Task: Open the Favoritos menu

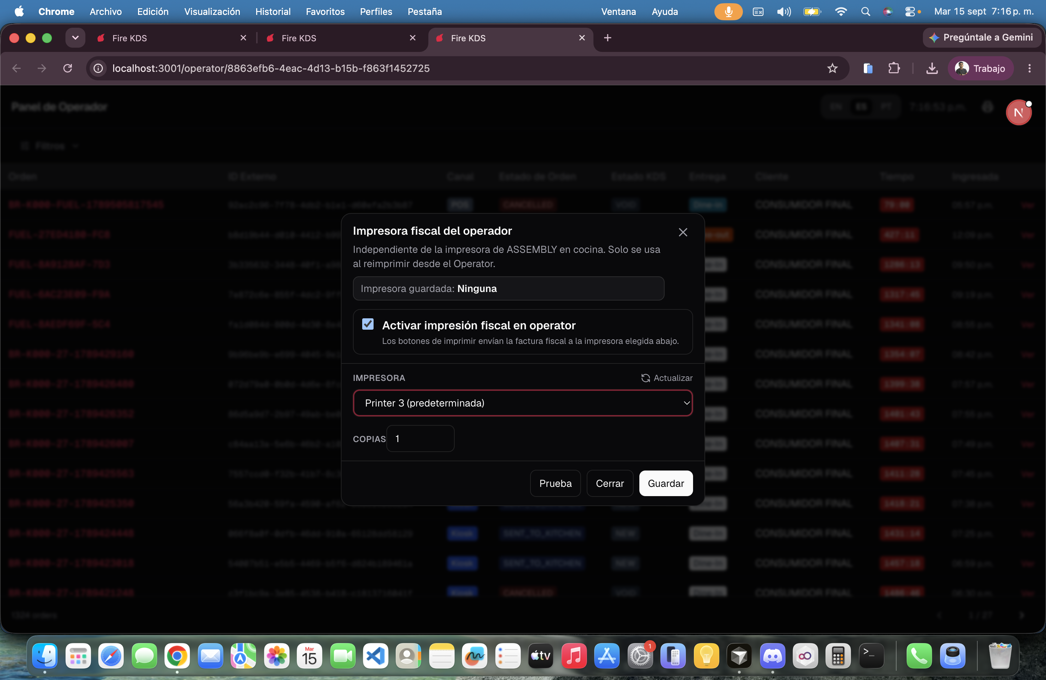Action: 325,11
